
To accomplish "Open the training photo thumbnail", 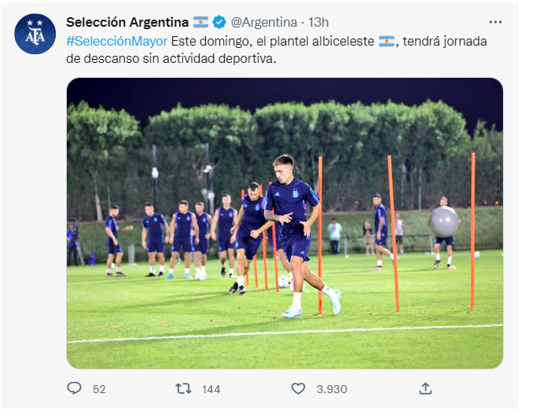I will point(285,223).
